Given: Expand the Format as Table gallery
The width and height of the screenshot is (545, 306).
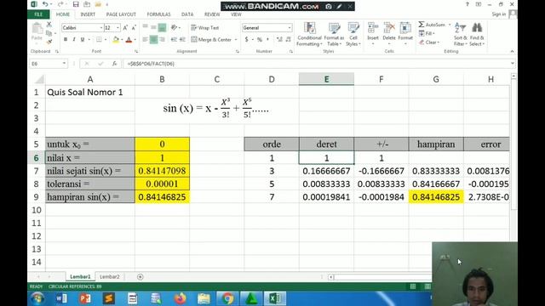Looking at the screenshot, I should pos(334,34).
